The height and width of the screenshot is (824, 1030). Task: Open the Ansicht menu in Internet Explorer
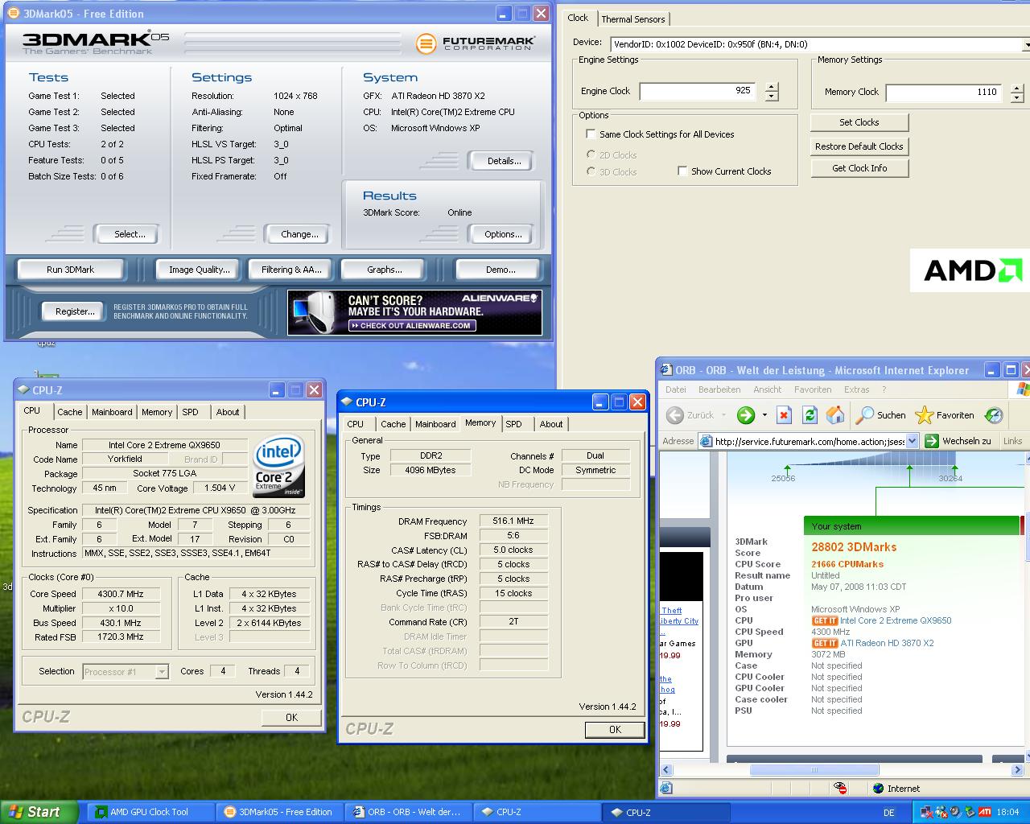(x=767, y=389)
